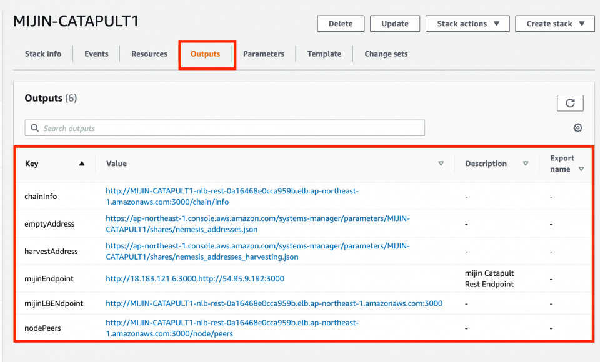600x362 pixels.
Task: Click the 'mijin Catapult Rest Endpoint' description
Action: [489, 278]
